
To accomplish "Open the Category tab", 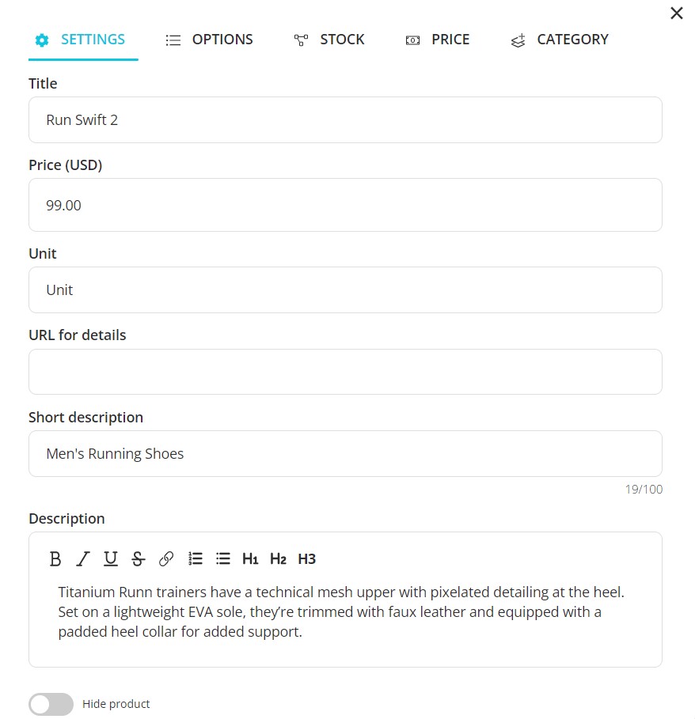I will click(560, 40).
